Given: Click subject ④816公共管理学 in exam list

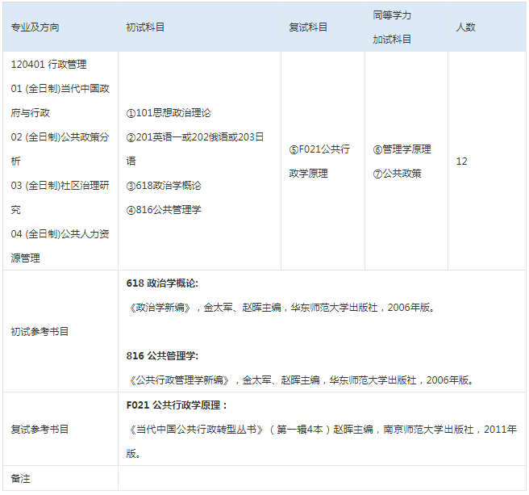Looking at the screenshot, I should 164,210.
